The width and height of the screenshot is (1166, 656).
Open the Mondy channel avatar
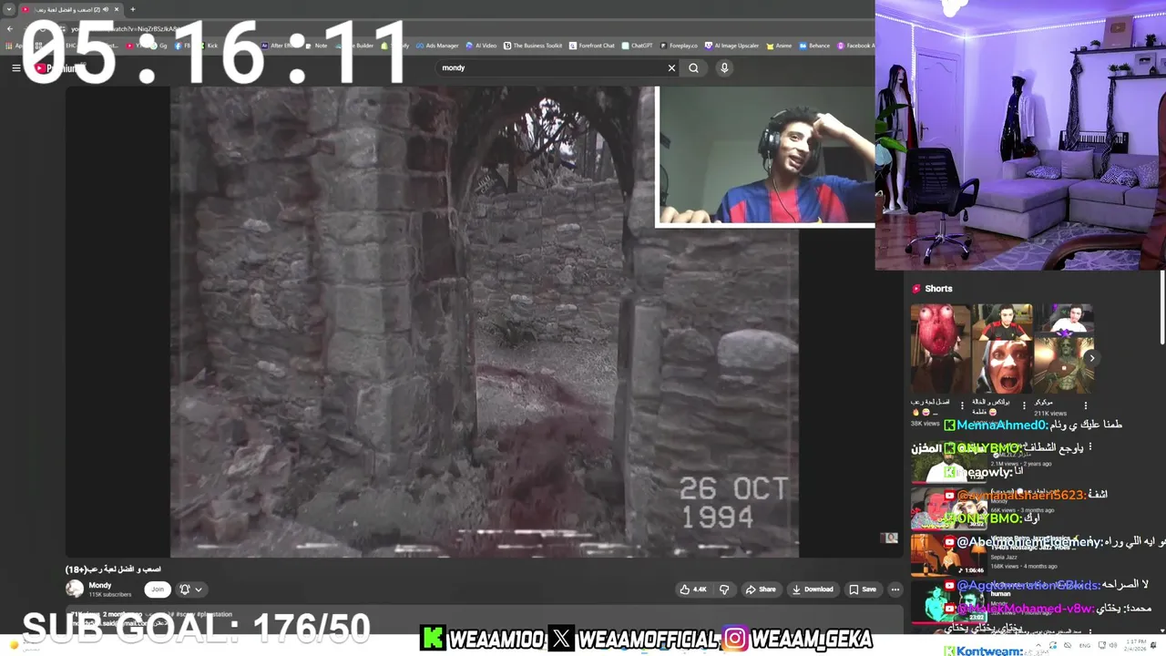(x=75, y=589)
